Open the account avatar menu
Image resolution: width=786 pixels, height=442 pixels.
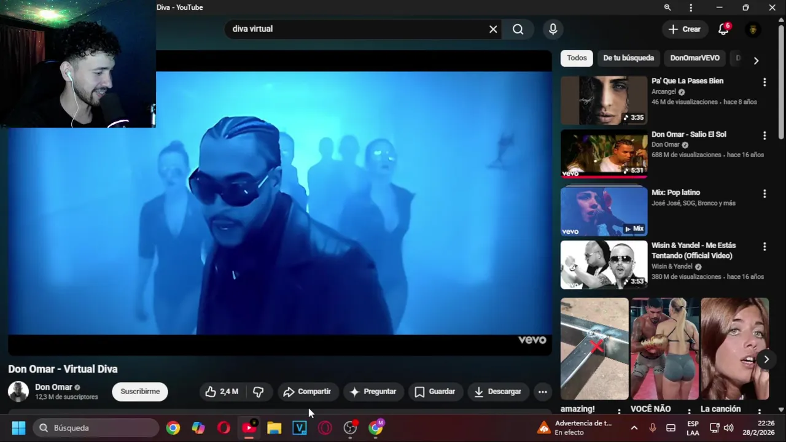pyautogui.click(x=753, y=29)
